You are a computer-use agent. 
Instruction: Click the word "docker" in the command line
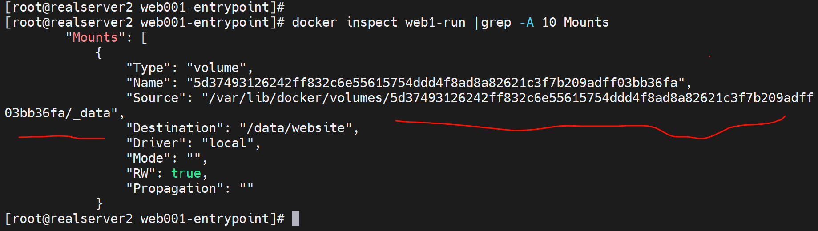pyautogui.click(x=314, y=22)
